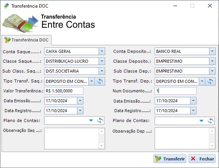
Task: Click the Fechar button
Action: point(202,158)
